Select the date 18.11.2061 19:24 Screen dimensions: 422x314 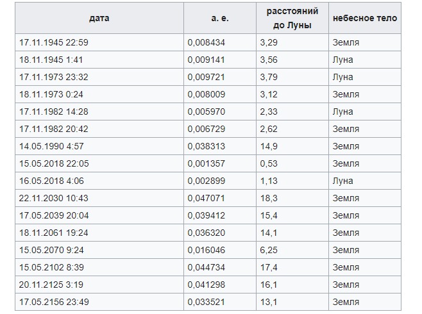pos(54,233)
